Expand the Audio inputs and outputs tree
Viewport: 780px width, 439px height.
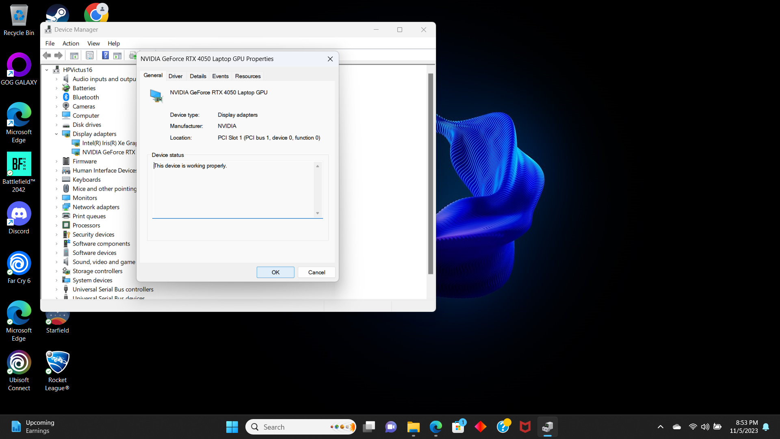(56, 79)
